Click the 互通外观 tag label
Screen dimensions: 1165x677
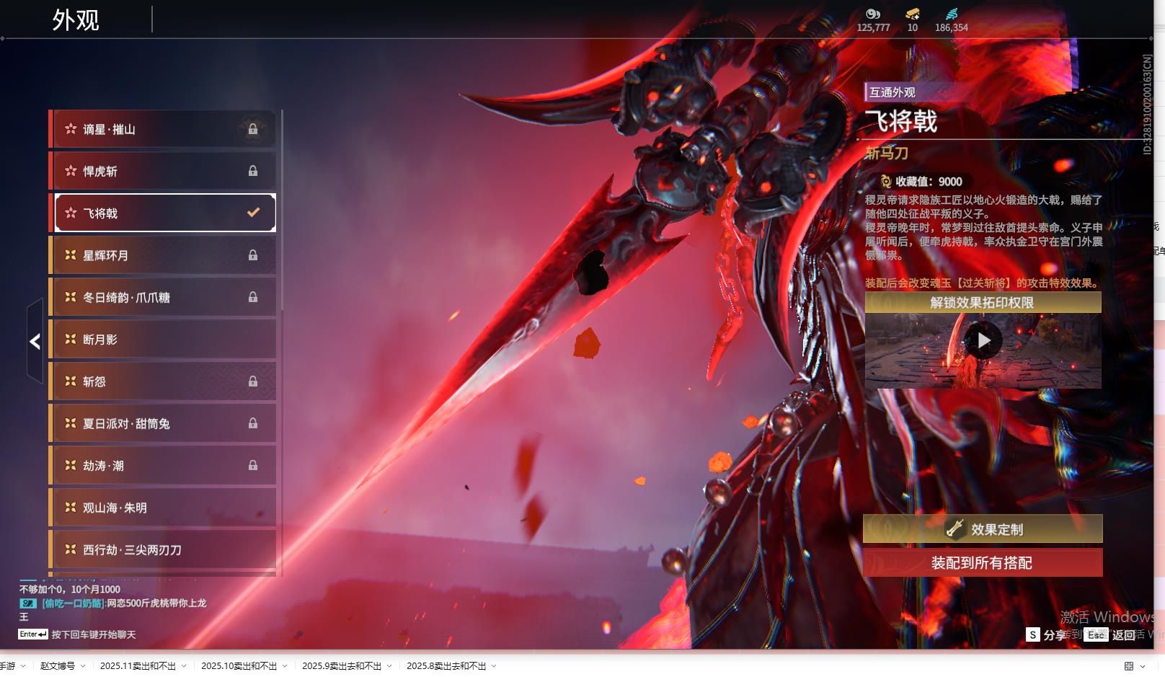point(892,92)
